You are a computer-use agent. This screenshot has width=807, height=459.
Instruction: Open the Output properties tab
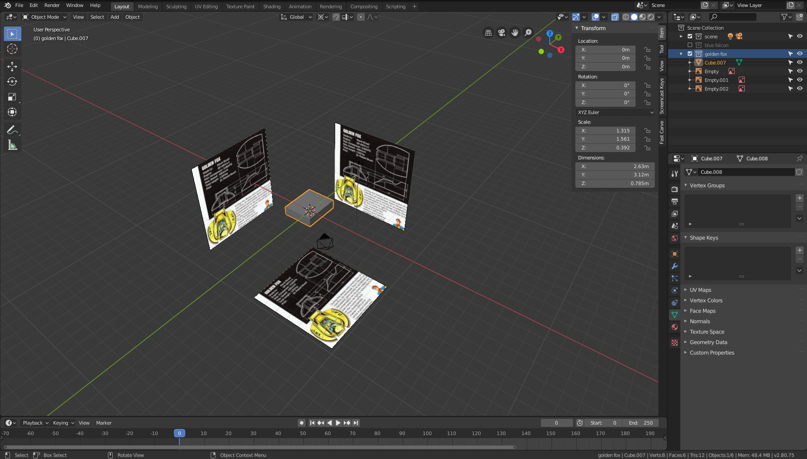[x=675, y=201]
